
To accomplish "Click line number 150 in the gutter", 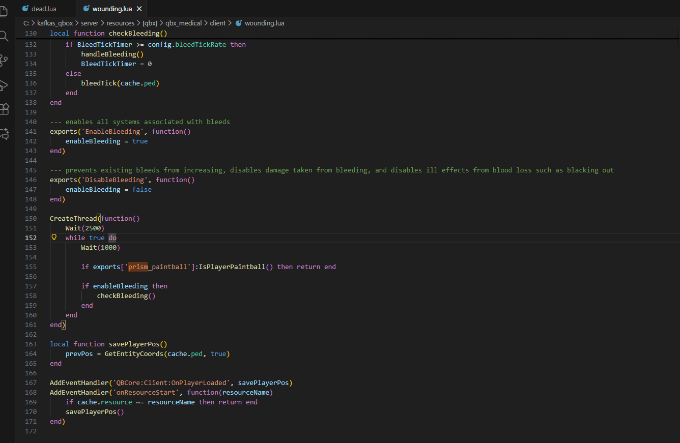I will click(31, 218).
